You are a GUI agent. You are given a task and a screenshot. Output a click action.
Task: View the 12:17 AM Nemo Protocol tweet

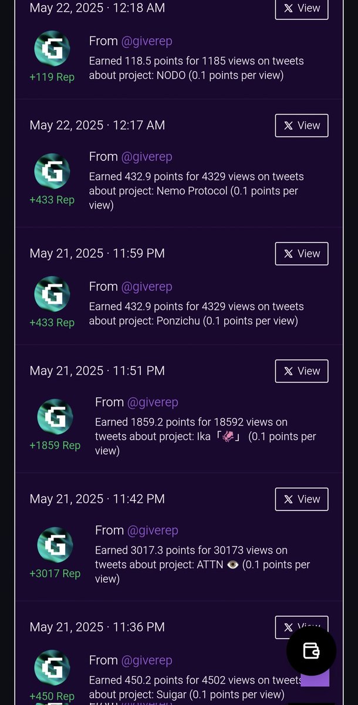point(302,125)
